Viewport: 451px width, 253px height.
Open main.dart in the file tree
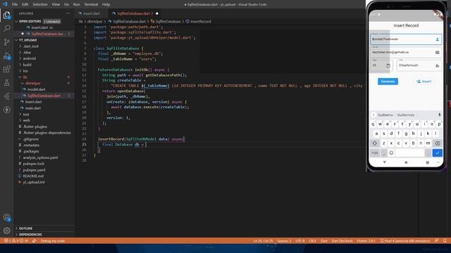tap(33, 108)
